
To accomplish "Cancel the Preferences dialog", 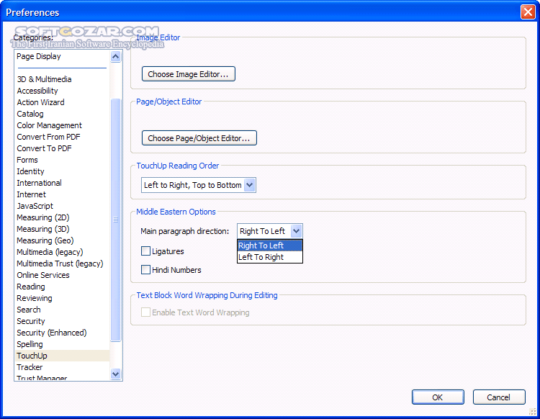I will click(x=498, y=397).
